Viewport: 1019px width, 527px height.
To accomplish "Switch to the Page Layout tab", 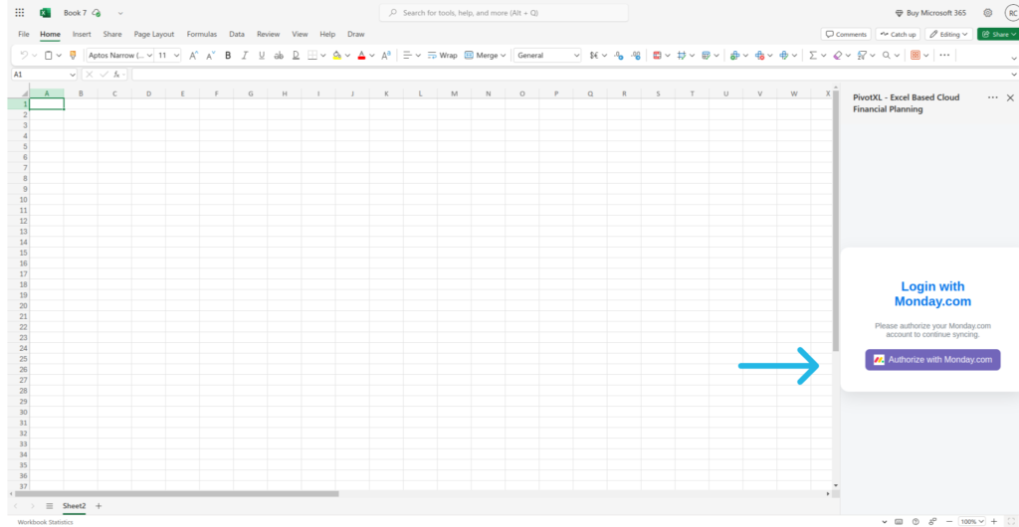I will coord(154,35).
